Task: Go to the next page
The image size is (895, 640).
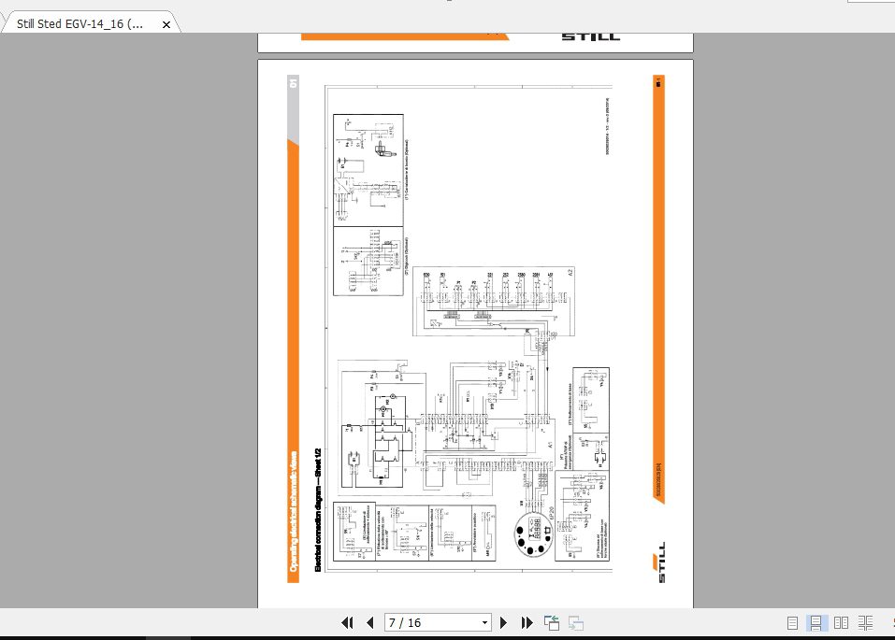Action: coord(503,623)
